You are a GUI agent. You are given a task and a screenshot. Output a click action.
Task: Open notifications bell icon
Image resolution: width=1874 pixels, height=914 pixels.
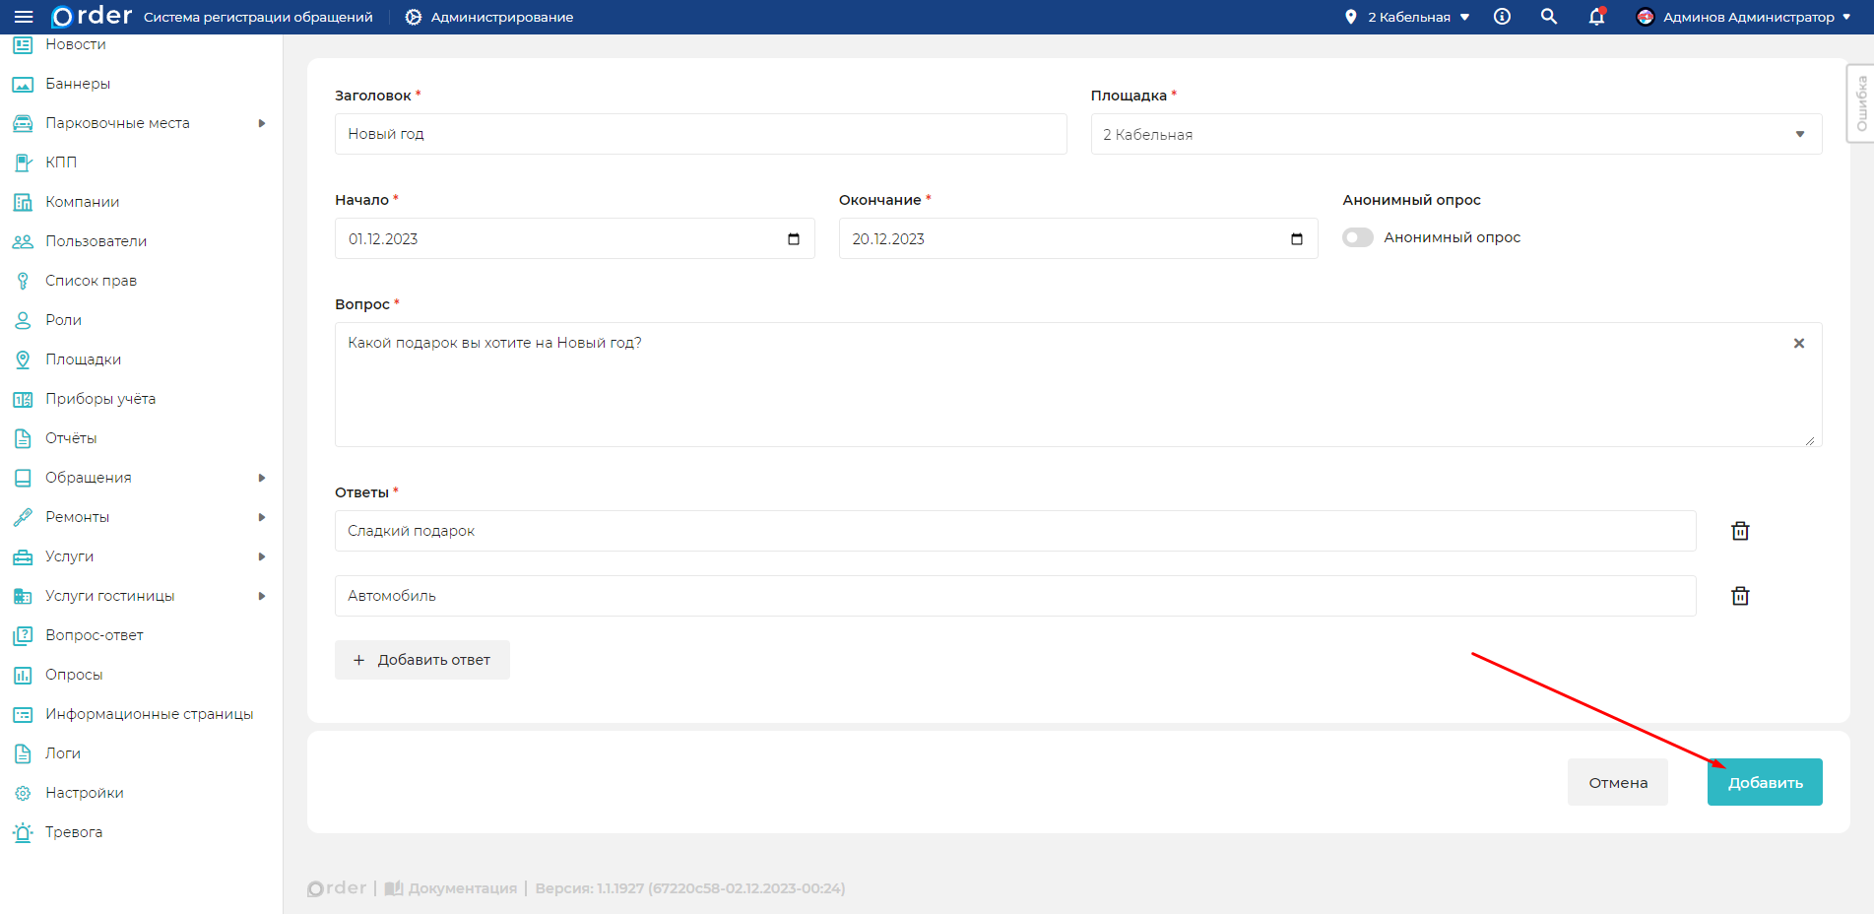click(x=1596, y=17)
